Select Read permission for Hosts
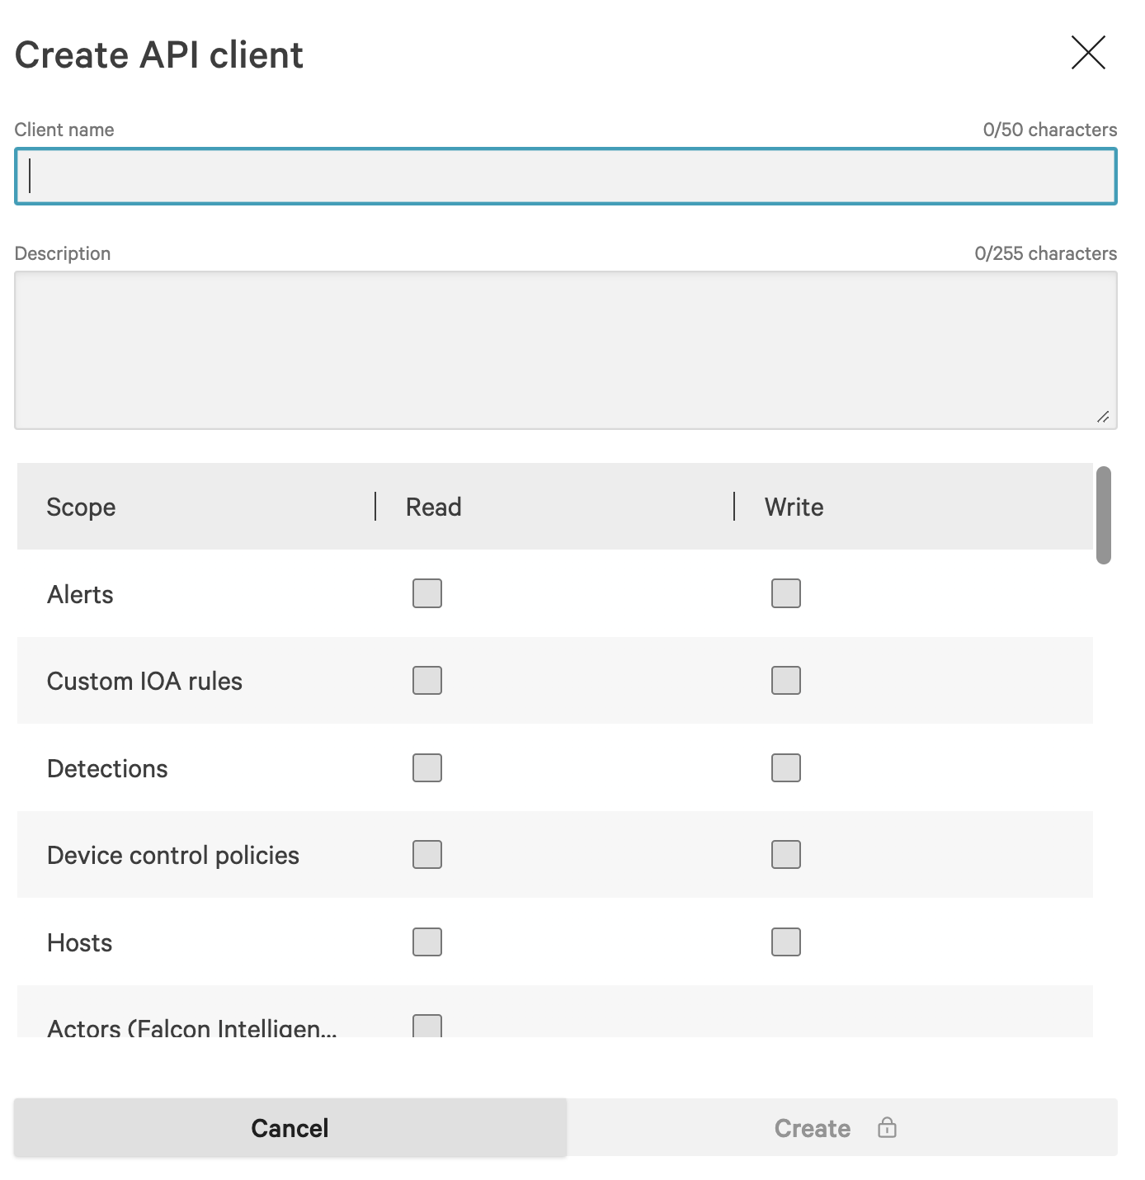Image resolution: width=1145 pixels, height=1180 pixels. click(x=427, y=942)
